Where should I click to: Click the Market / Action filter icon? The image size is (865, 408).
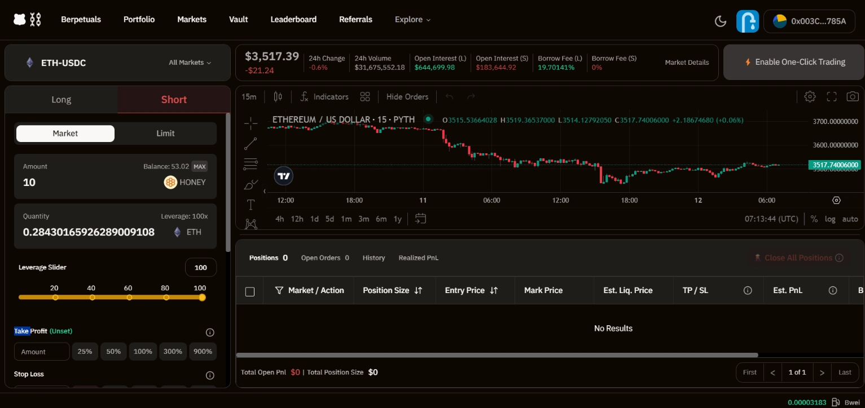click(279, 290)
